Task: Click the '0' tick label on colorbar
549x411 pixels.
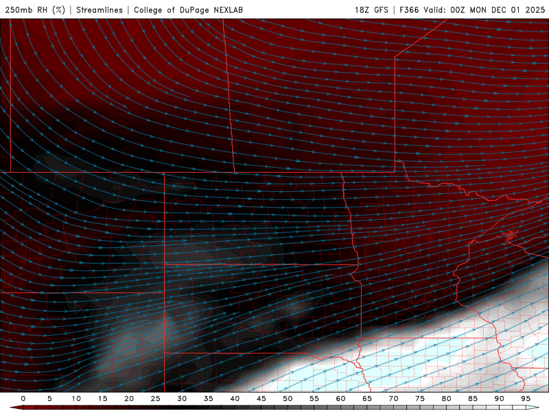Action: [x=23, y=399]
